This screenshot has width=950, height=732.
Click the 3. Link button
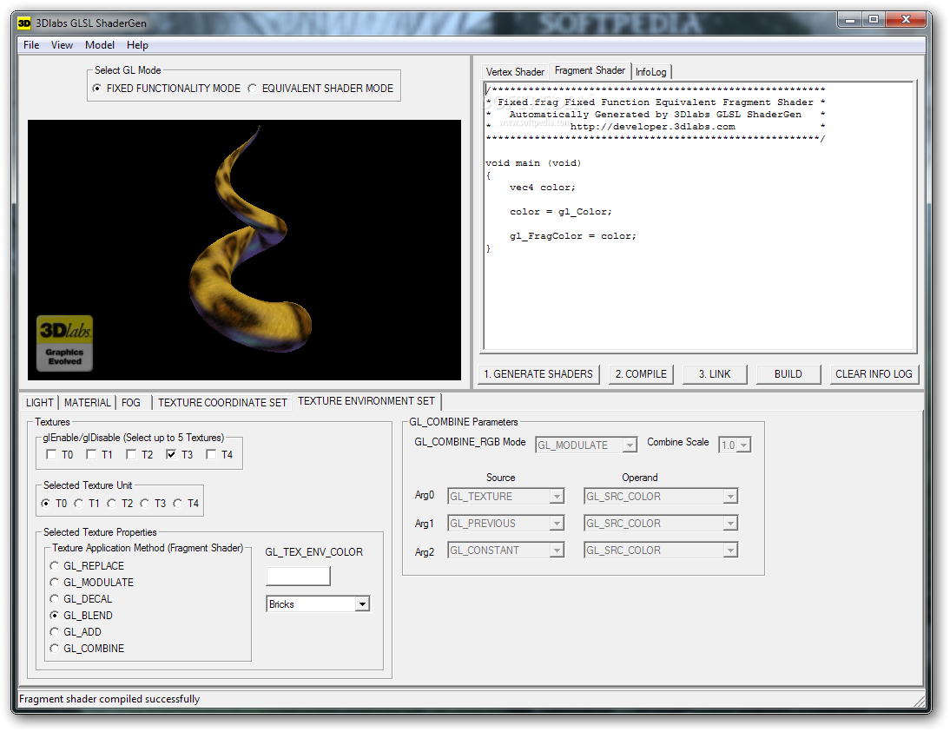point(715,374)
